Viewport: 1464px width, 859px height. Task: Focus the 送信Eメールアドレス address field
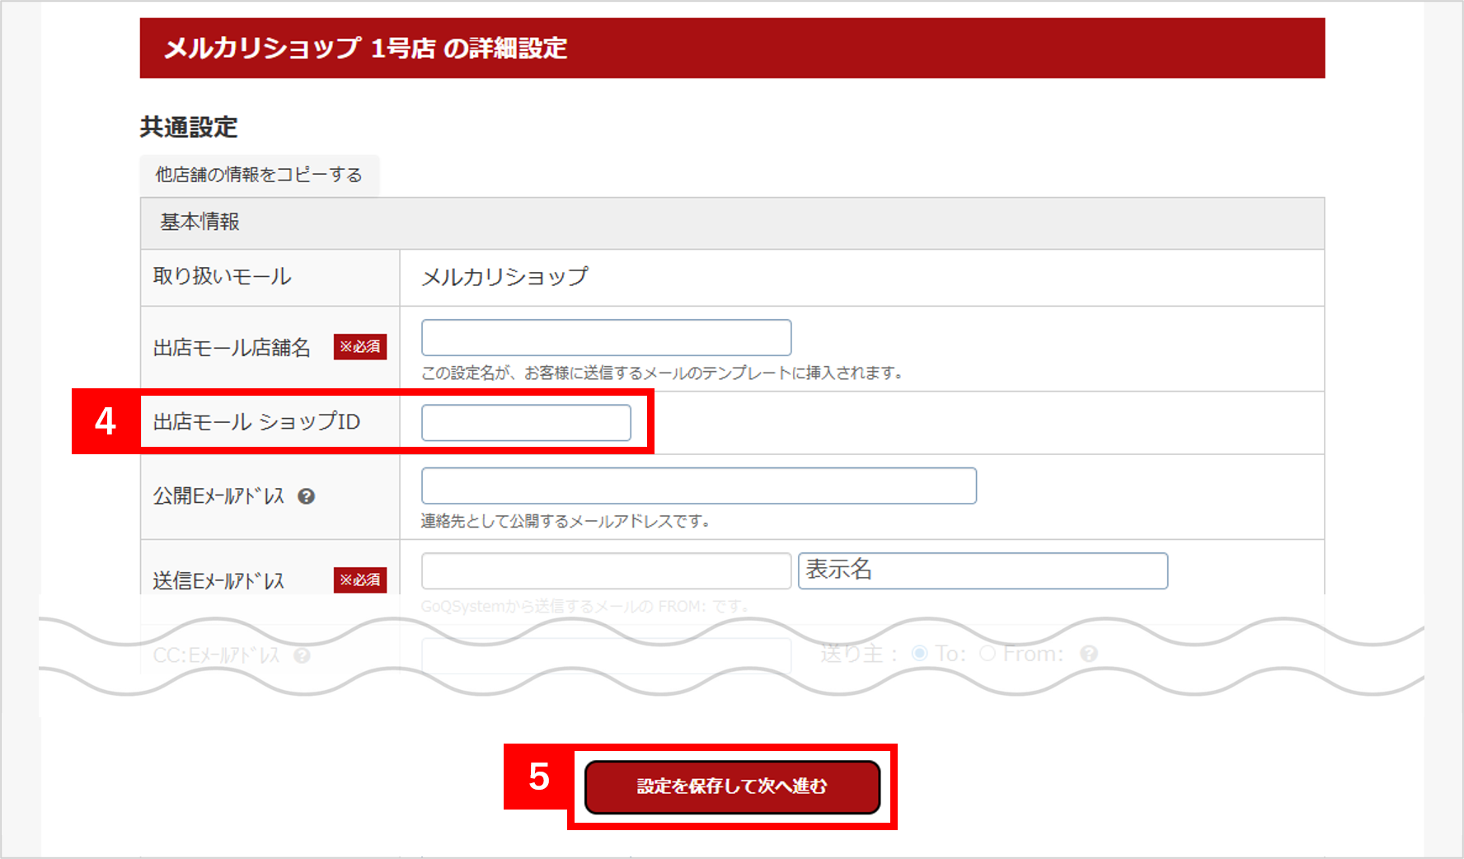(606, 571)
